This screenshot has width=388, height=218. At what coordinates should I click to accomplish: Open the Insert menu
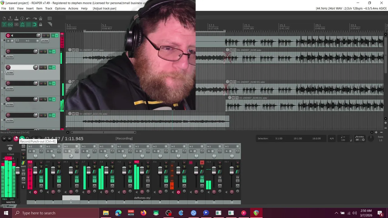tap(30, 8)
